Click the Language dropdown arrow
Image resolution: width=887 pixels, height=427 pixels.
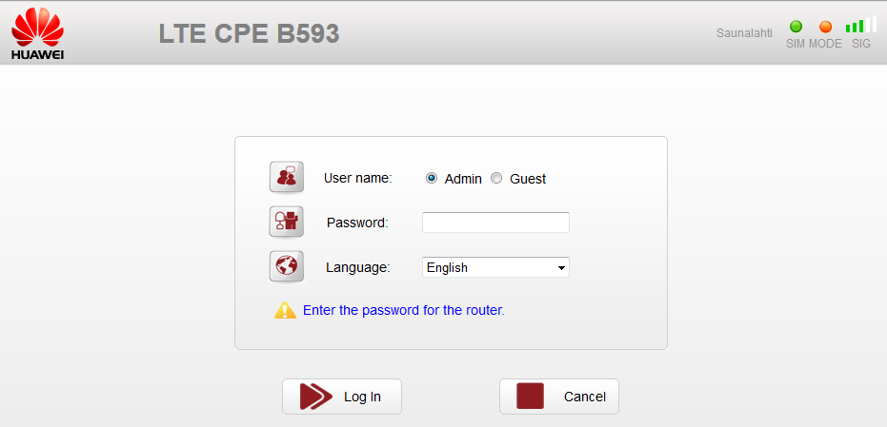click(561, 268)
